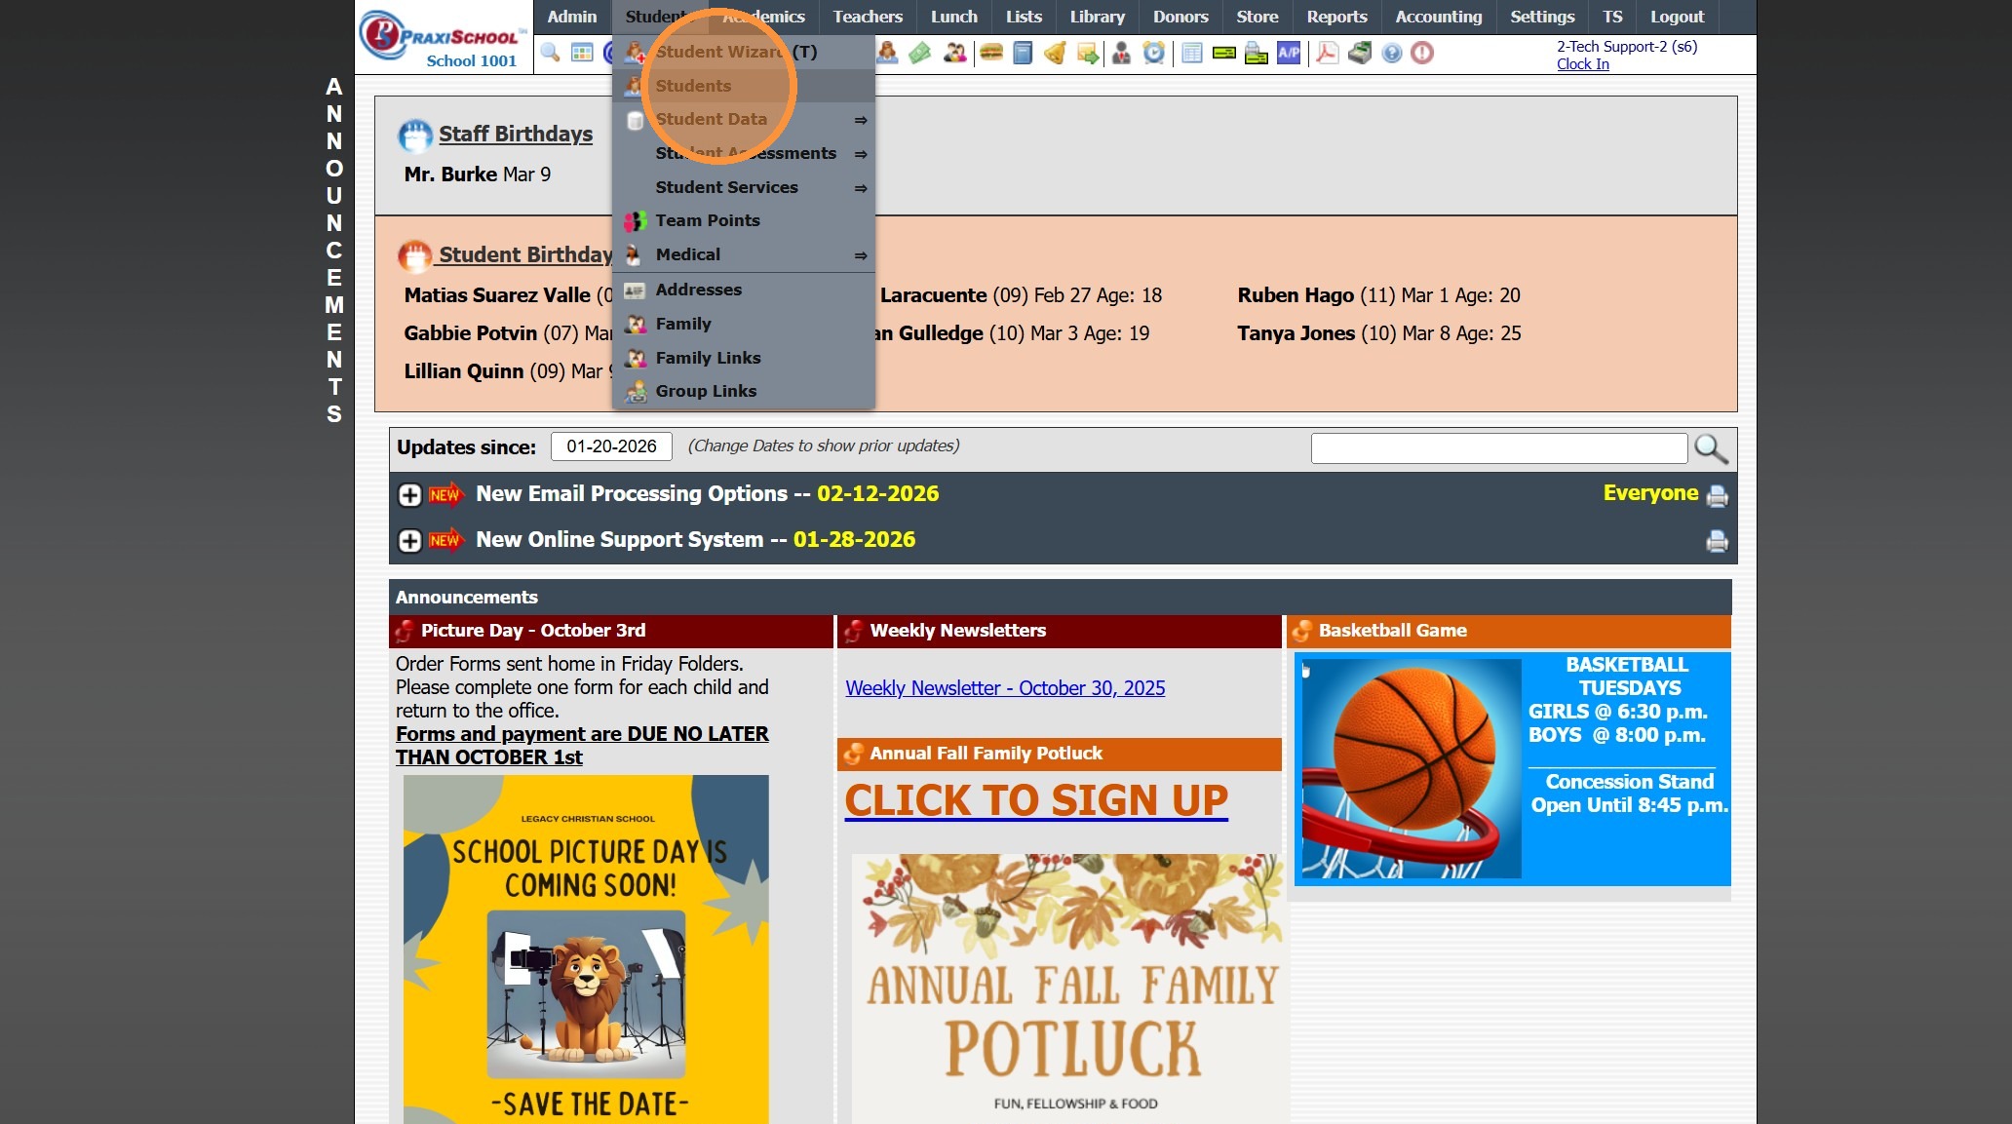The width and height of the screenshot is (2012, 1124).
Task: Click the green money bills toolbar icon
Action: pyautogui.click(x=920, y=53)
